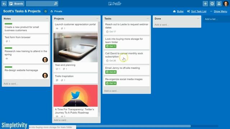Click the Oct 26 due date badge

(x=111, y=61)
